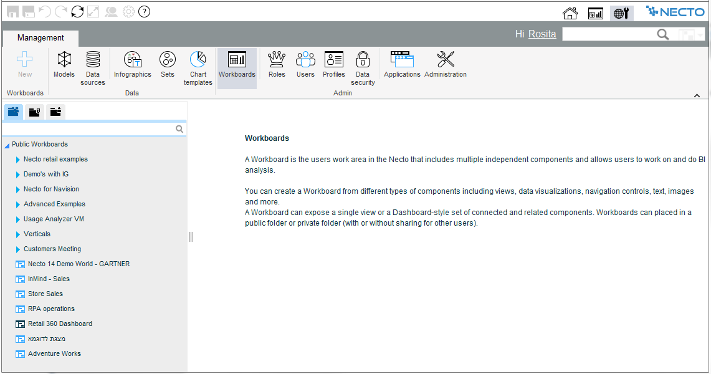This screenshot has height=374, width=711.
Task: Open the Models section in the ribbon
Action: pyautogui.click(x=64, y=65)
